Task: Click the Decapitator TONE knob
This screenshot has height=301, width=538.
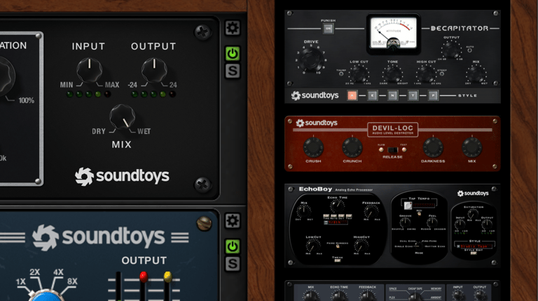Action: pos(392,74)
